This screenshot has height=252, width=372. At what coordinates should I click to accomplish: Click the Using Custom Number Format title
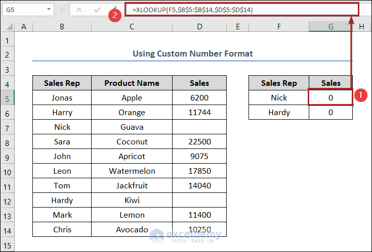[x=192, y=53]
